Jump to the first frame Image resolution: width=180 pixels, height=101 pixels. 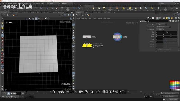3,93
